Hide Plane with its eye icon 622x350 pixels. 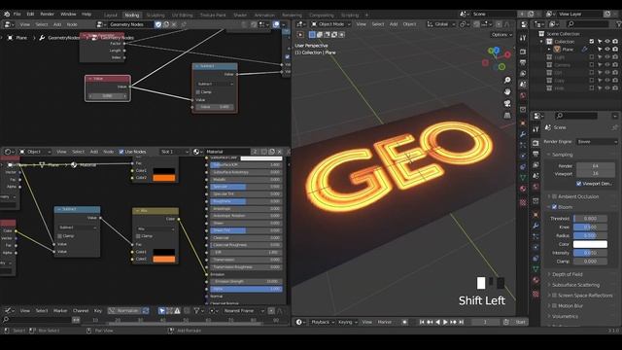click(606, 50)
